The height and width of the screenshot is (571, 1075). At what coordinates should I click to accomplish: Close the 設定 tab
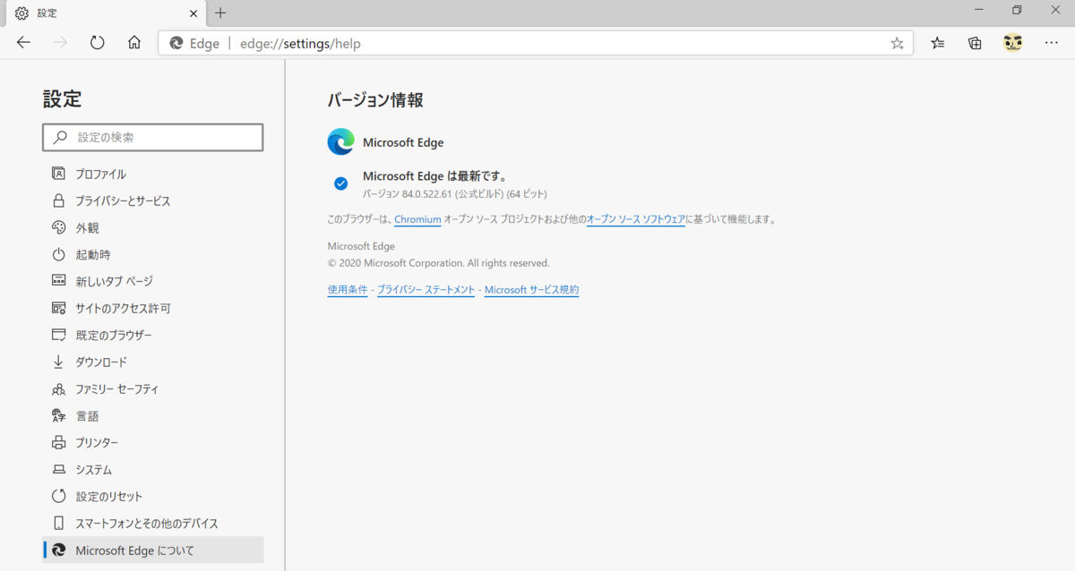click(193, 13)
